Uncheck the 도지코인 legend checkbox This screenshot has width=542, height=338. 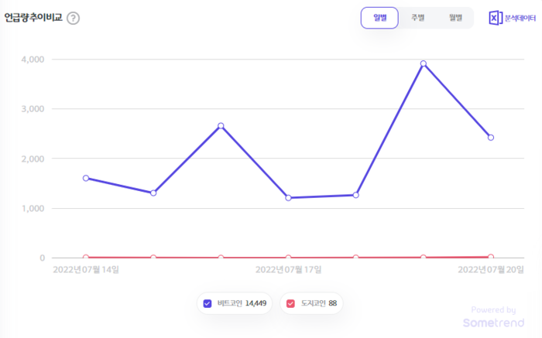pyautogui.click(x=291, y=303)
